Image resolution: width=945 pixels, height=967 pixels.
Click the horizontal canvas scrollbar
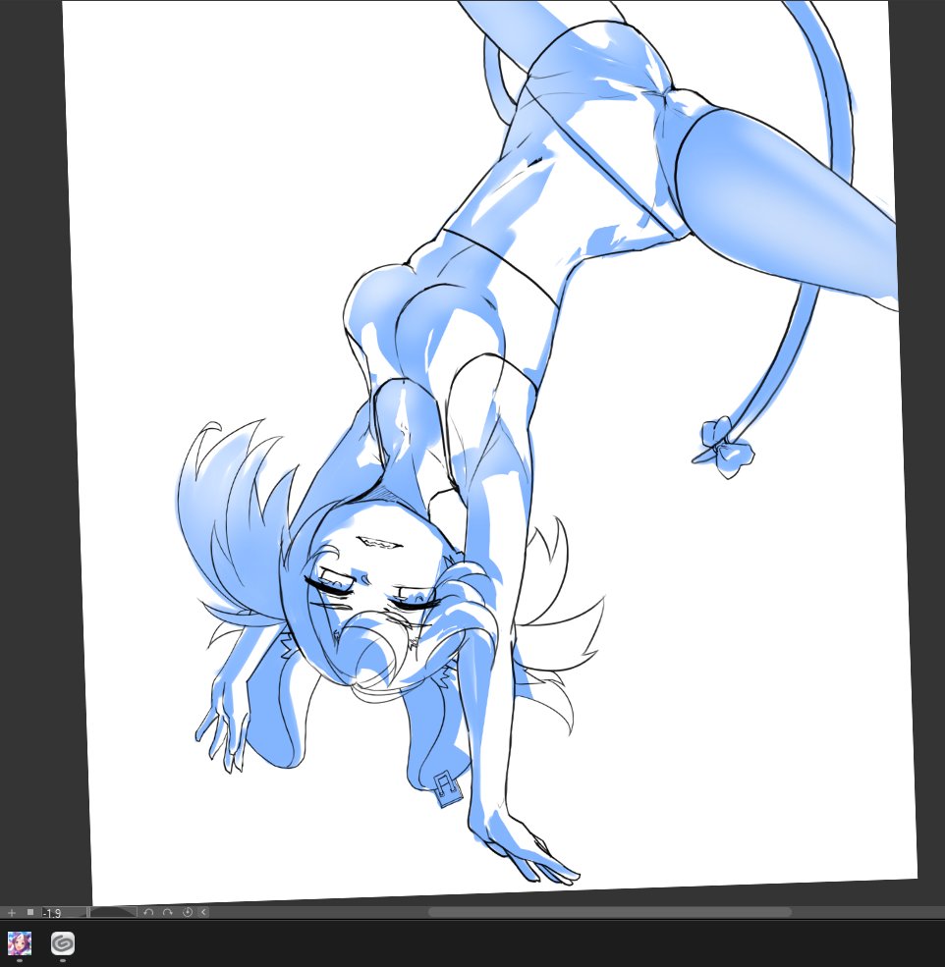coord(610,912)
